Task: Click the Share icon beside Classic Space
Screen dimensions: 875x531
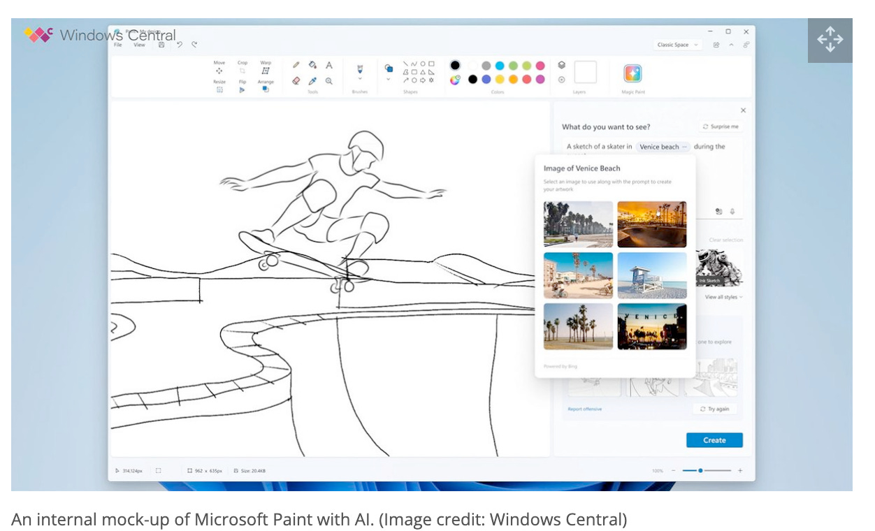Action: pyautogui.click(x=716, y=45)
